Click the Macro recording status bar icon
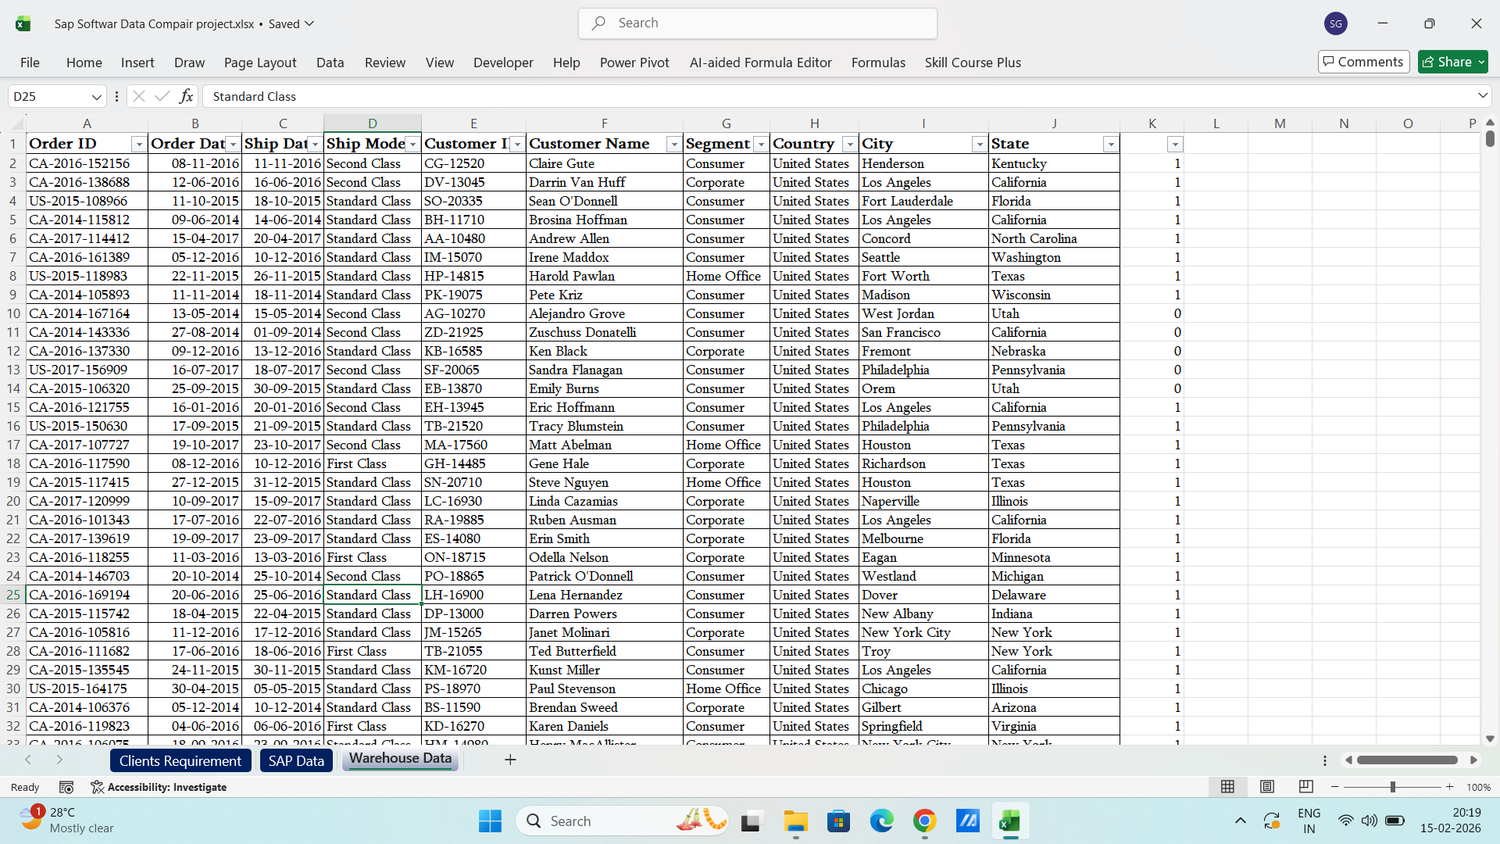Screen dimensions: 1500x844 click(66, 787)
